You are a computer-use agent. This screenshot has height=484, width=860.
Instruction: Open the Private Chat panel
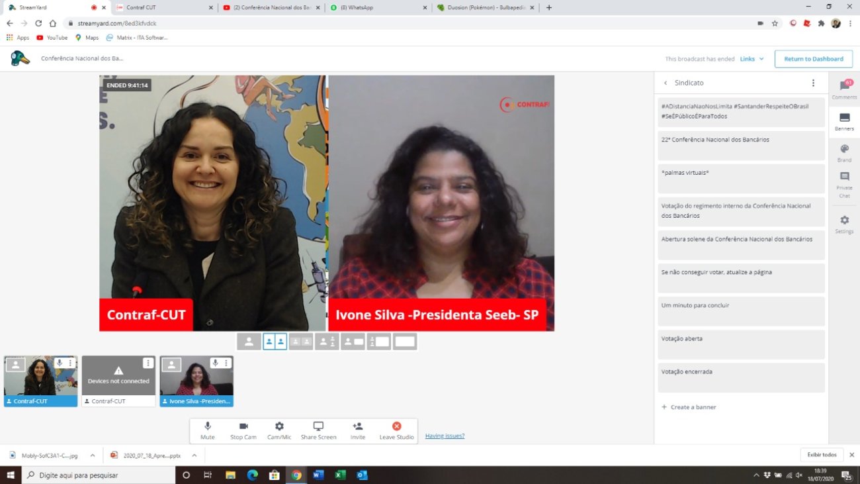pyautogui.click(x=844, y=181)
